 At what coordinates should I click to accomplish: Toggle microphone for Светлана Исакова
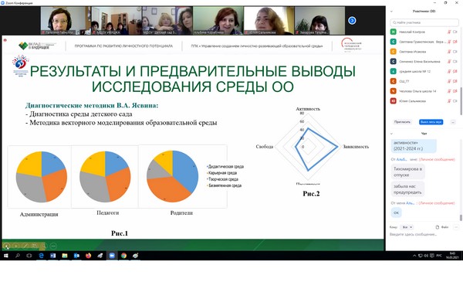[x=449, y=52]
